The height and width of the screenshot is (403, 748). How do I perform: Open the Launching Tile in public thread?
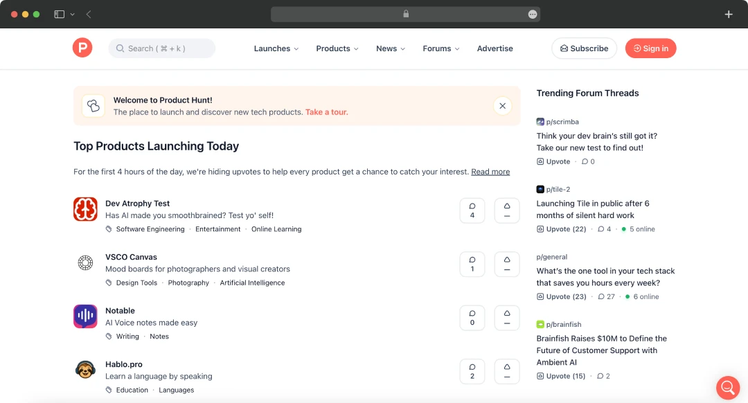(x=593, y=209)
